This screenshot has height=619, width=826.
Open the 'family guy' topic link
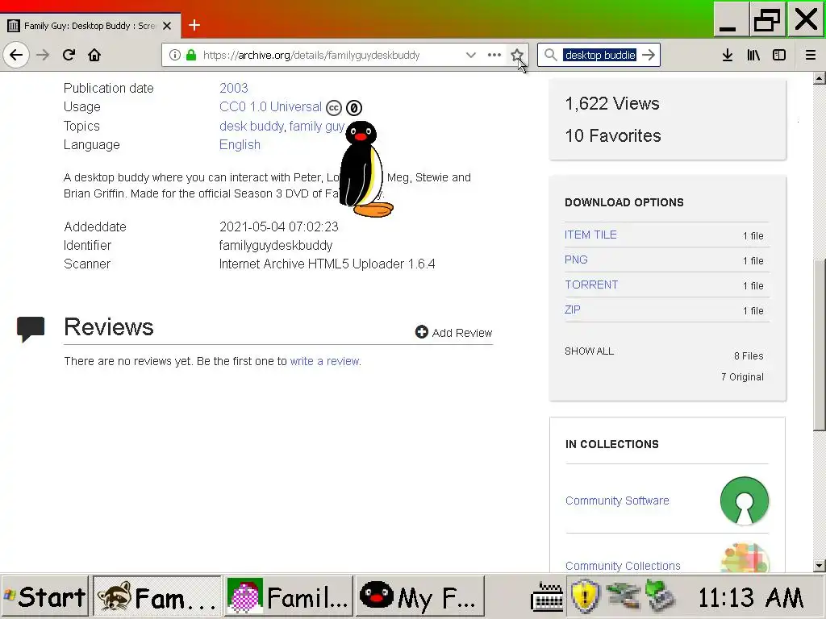[x=316, y=126]
